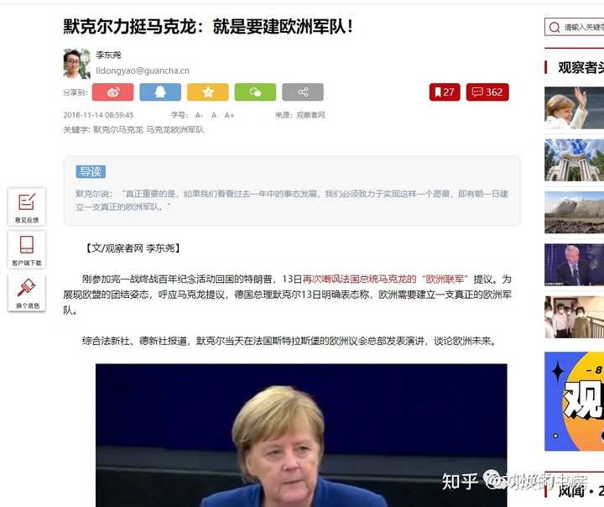Screen dimensions: 604x507
Task: Open 客户端下载 app download icon
Action: [27, 250]
